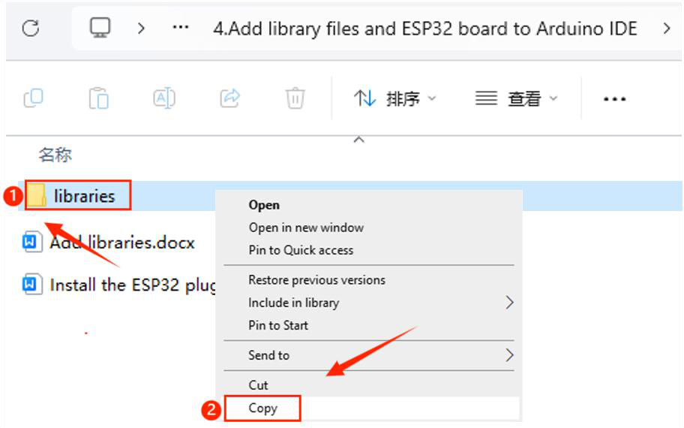The height and width of the screenshot is (428, 684).
Task: Expand the Send to submenu
Action: point(369,355)
